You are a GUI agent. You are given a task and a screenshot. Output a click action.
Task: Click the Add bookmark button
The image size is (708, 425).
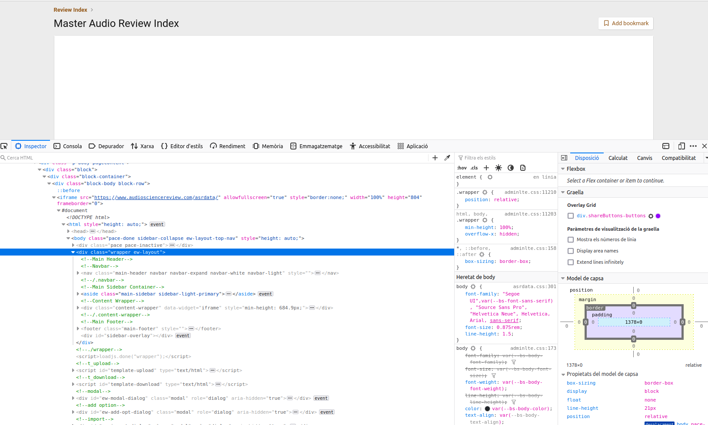pyautogui.click(x=626, y=23)
